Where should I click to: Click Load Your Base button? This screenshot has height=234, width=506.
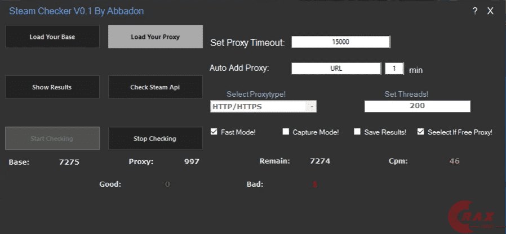(52, 37)
